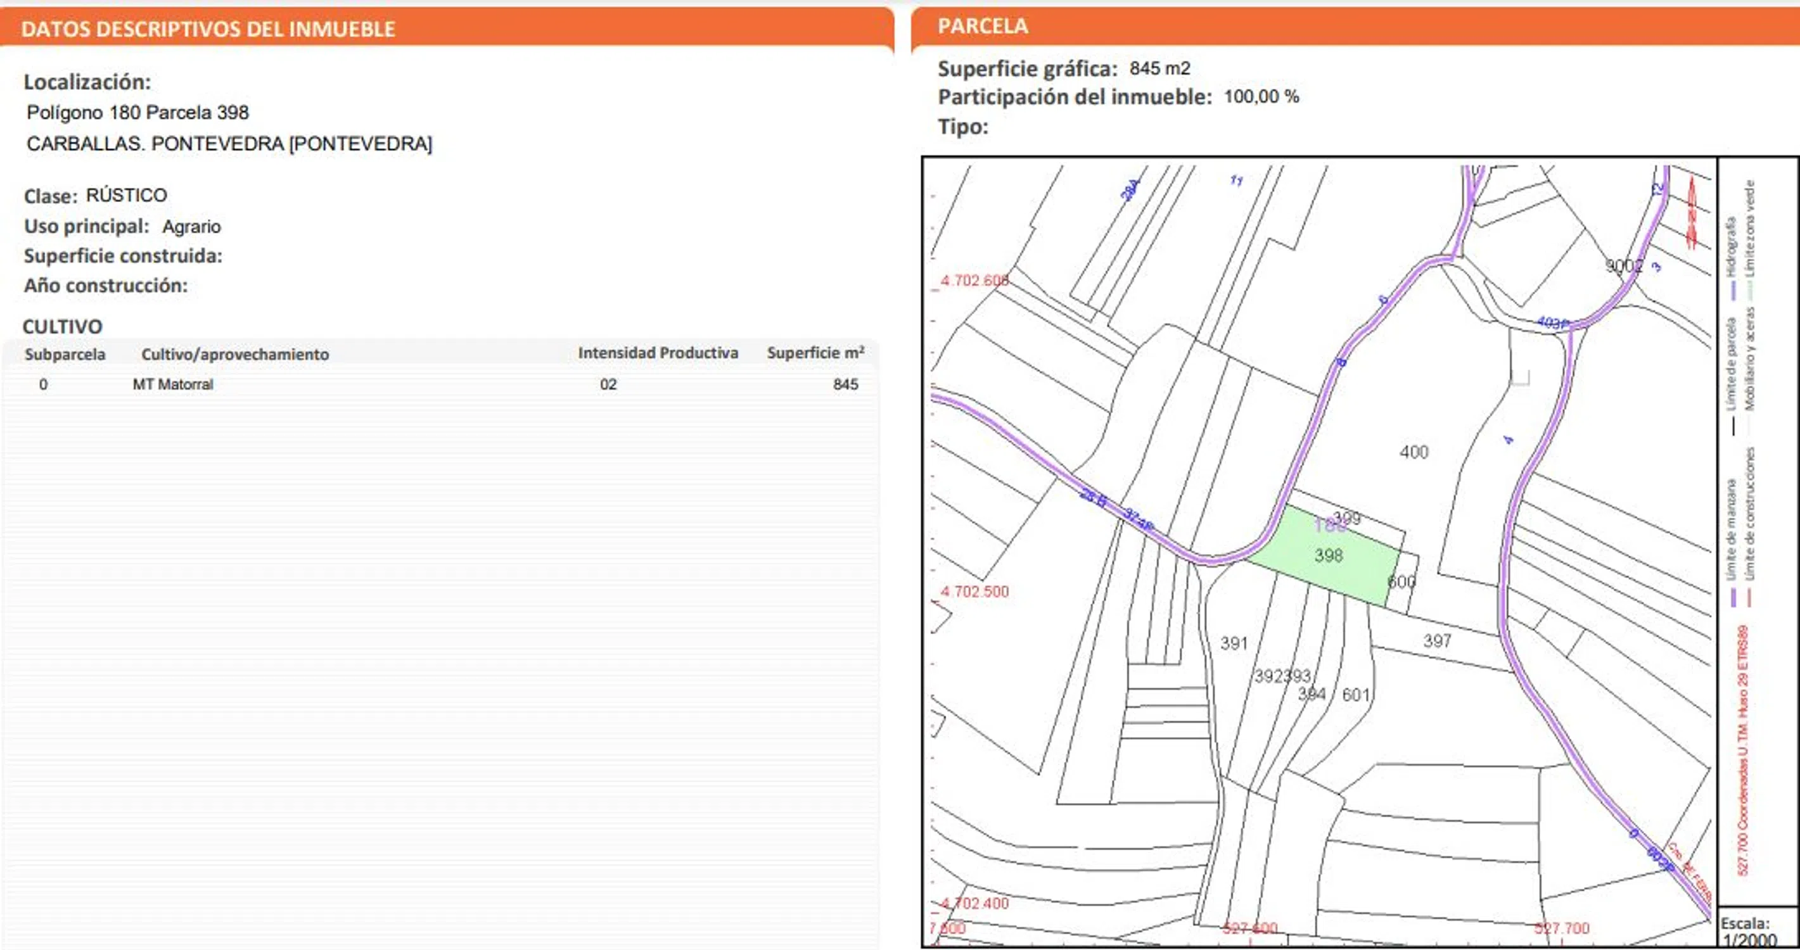Click the 'Límite de parcela' legend entry
The image size is (1800, 950).
pyautogui.click(x=1732, y=364)
